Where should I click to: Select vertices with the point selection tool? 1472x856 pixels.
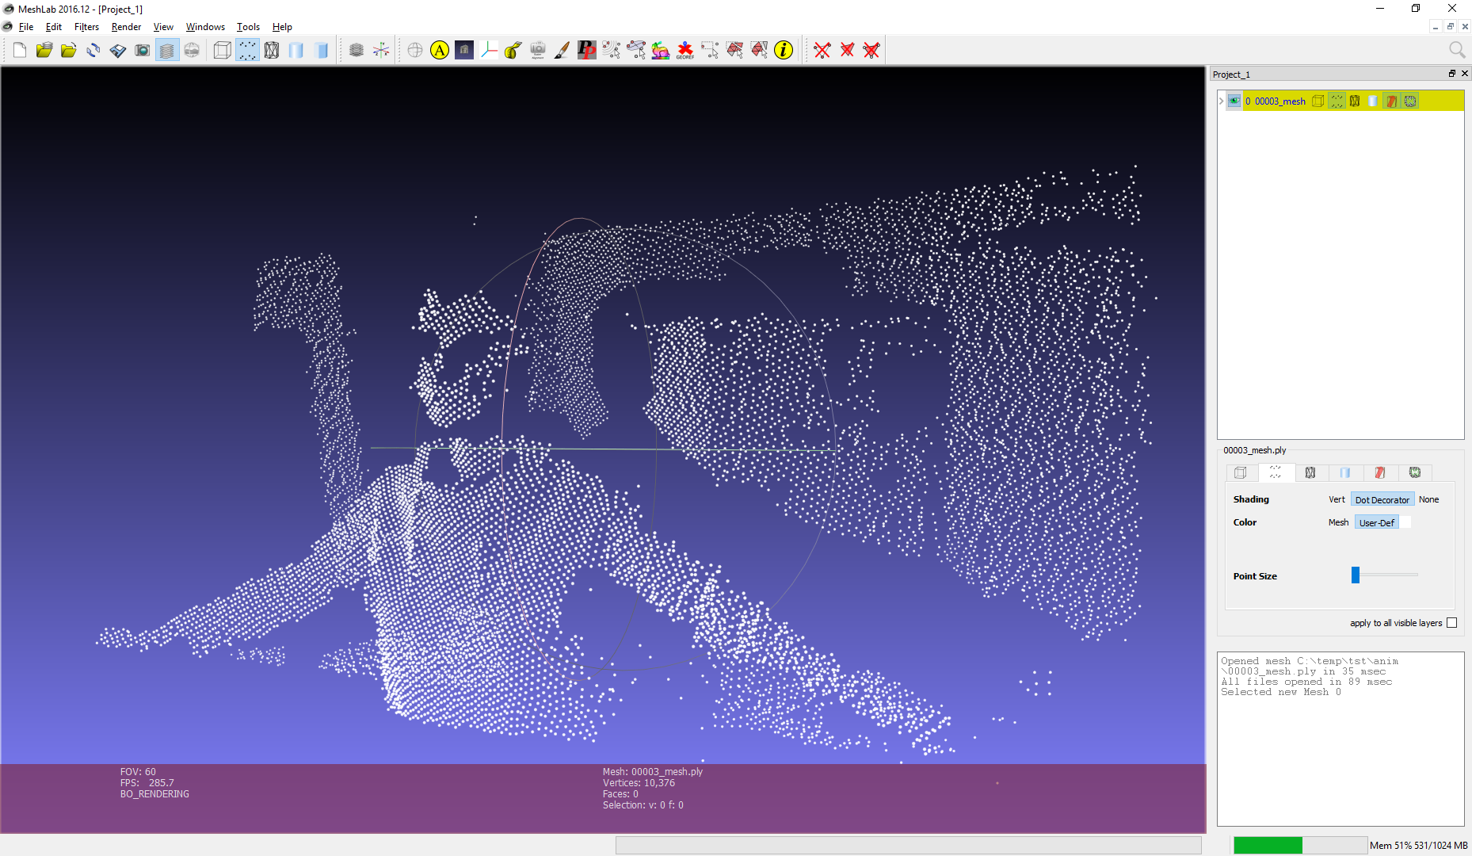(612, 51)
